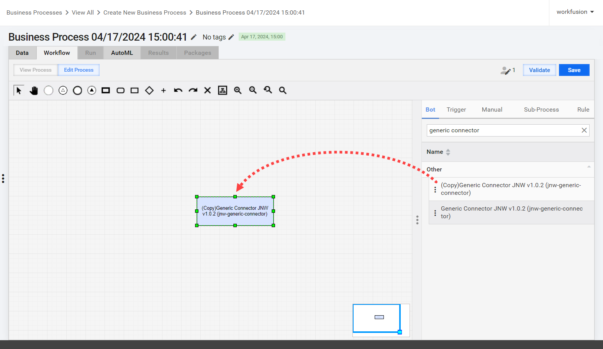603x349 pixels.
Task: Click the current process breadcrumb title
Action: click(x=251, y=13)
